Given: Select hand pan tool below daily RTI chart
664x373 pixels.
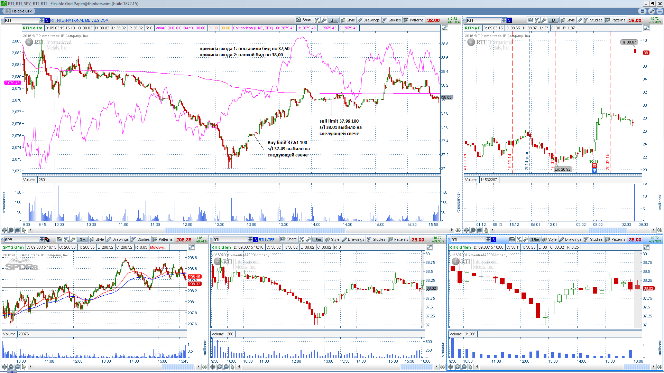Looking at the screenshot, I should click(x=486, y=230).
